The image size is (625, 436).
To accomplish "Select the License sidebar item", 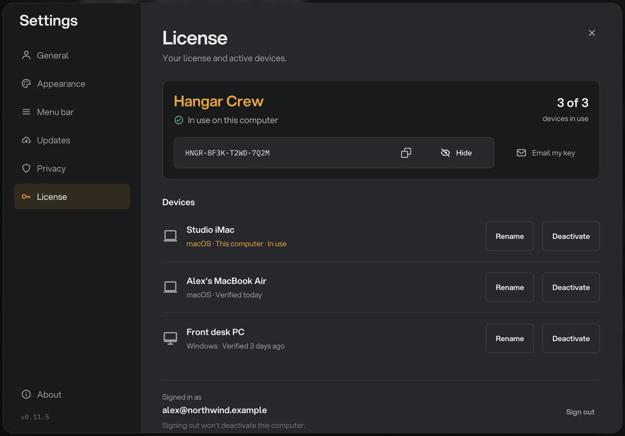I will [72, 196].
